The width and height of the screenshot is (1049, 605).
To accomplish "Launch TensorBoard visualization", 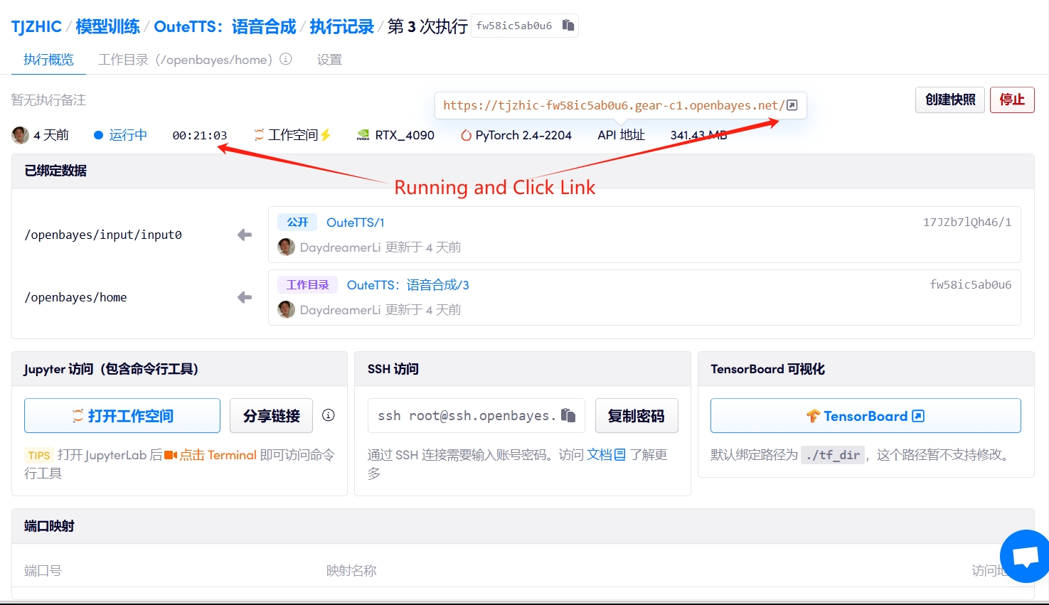I will [865, 416].
